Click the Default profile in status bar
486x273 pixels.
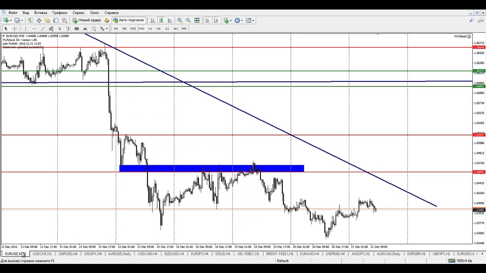[282, 261]
